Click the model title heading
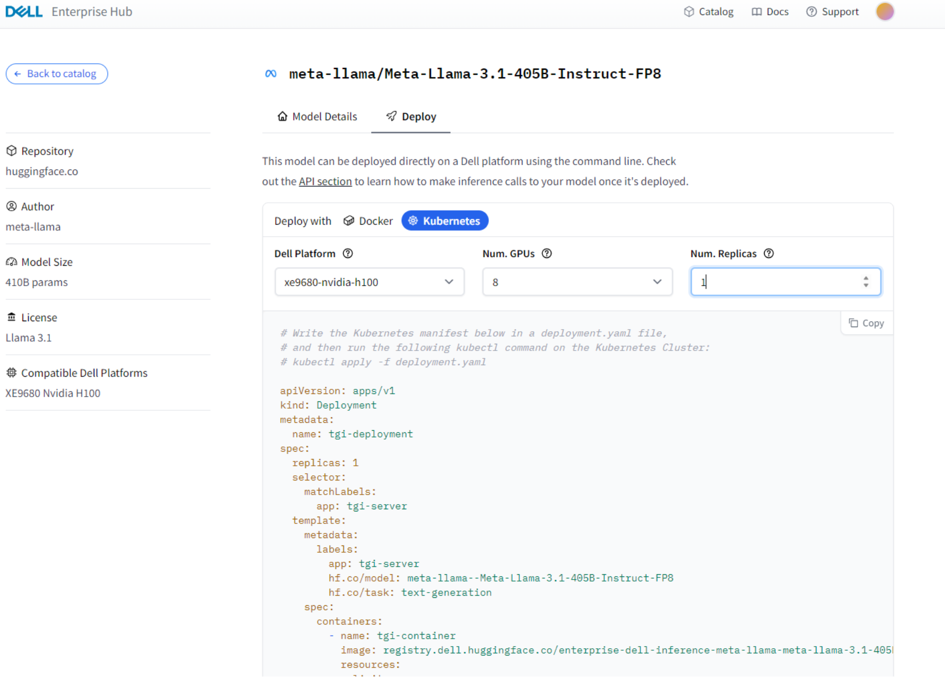 pyautogui.click(x=475, y=74)
